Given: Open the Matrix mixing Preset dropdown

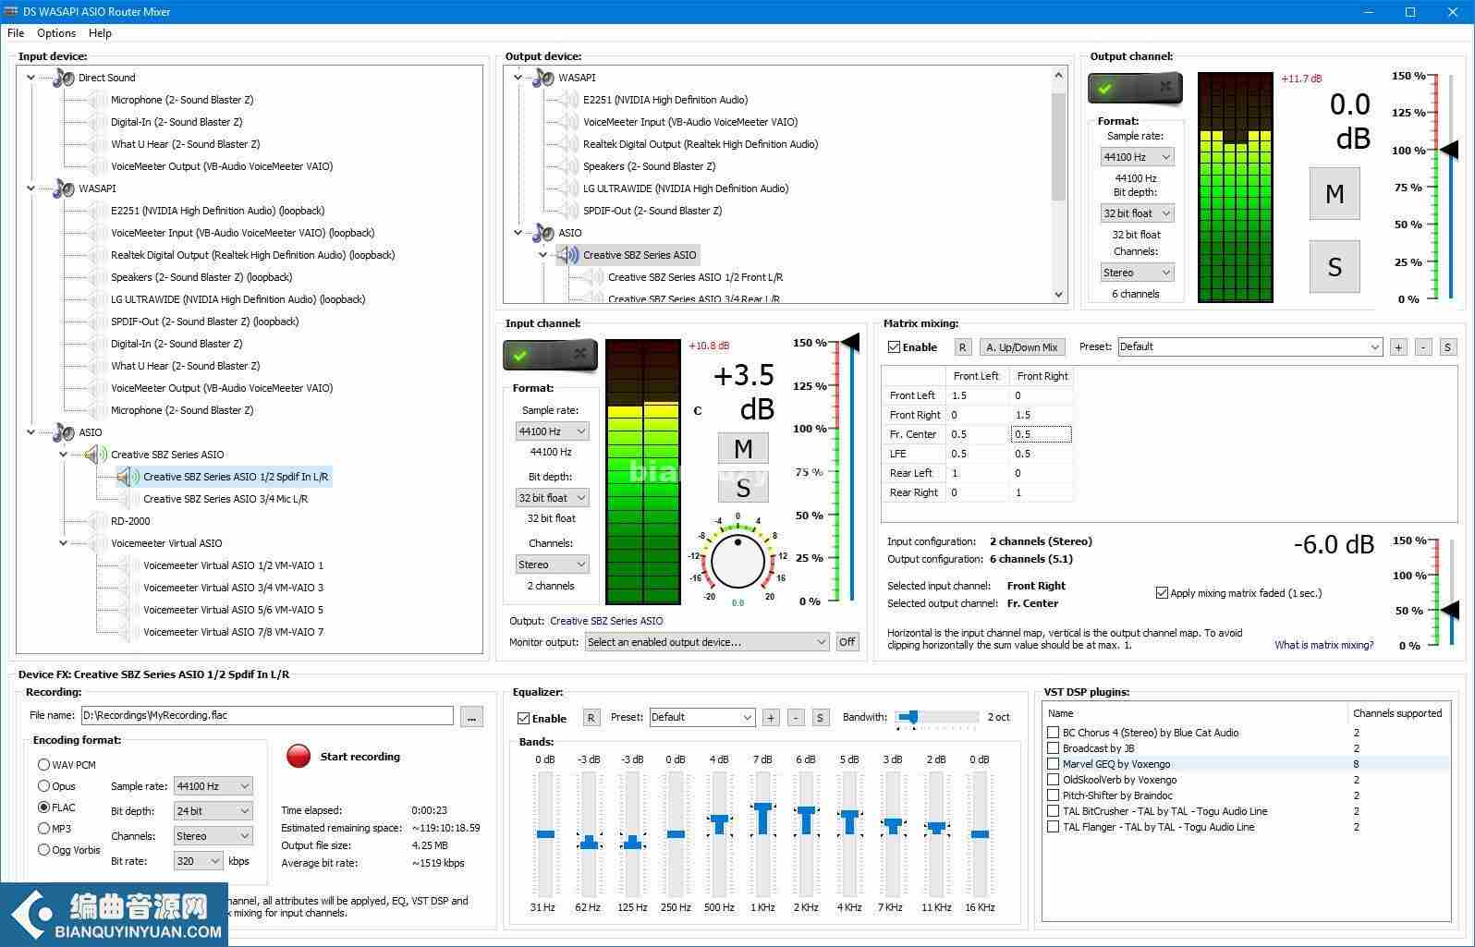Looking at the screenshot, I should pyautogui.click(x=1249, y=347).
